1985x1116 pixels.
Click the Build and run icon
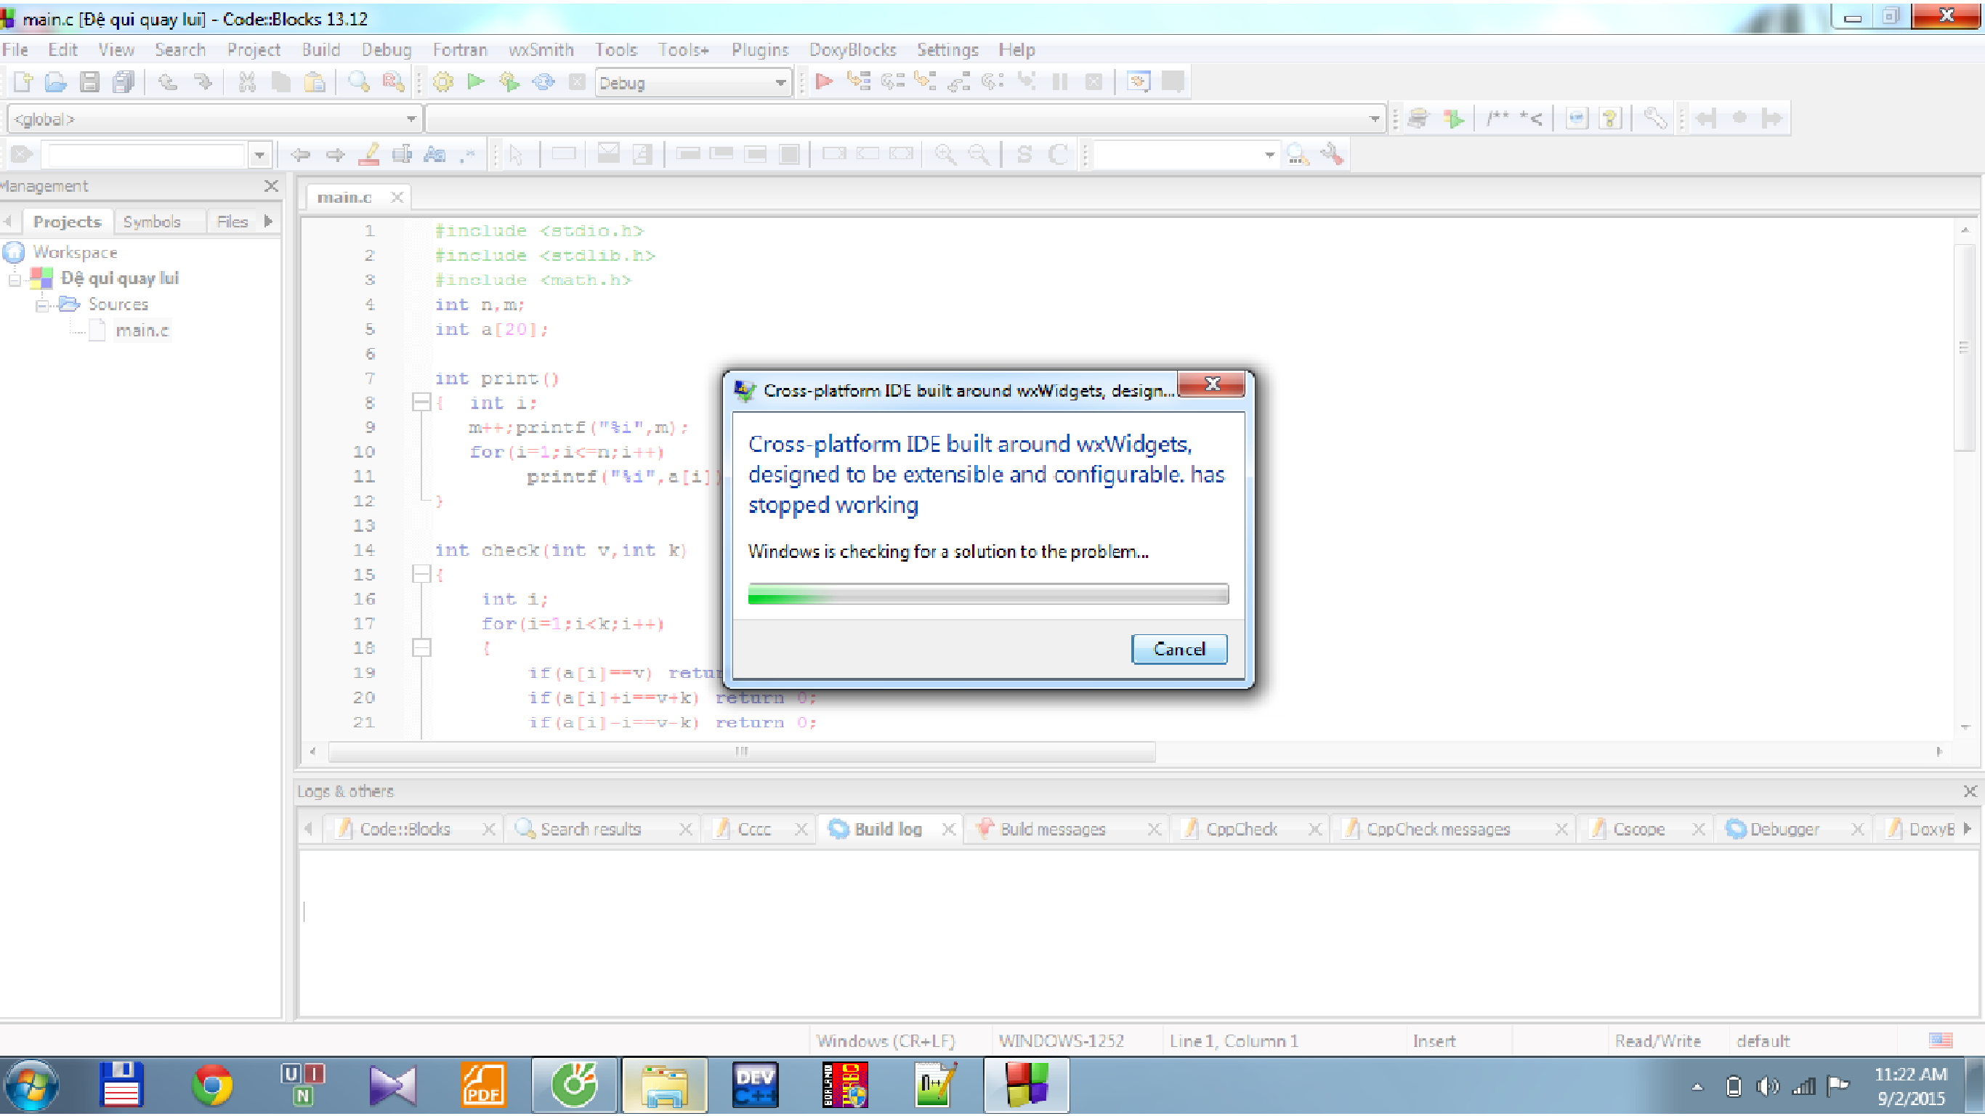pos(509,83)
